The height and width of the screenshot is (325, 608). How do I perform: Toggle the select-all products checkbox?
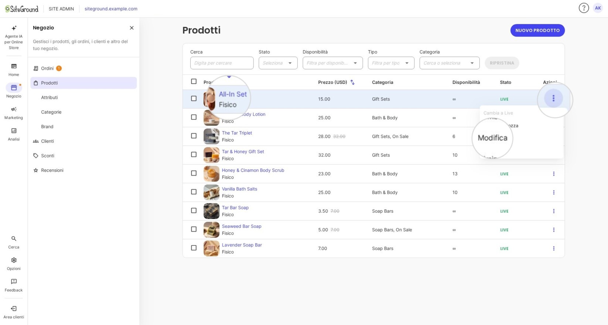point(194,81)
